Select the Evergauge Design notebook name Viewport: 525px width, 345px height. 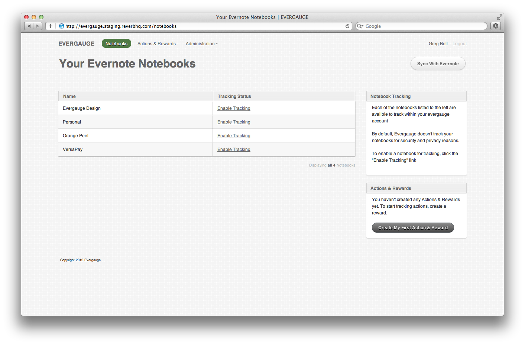point(82,108)
